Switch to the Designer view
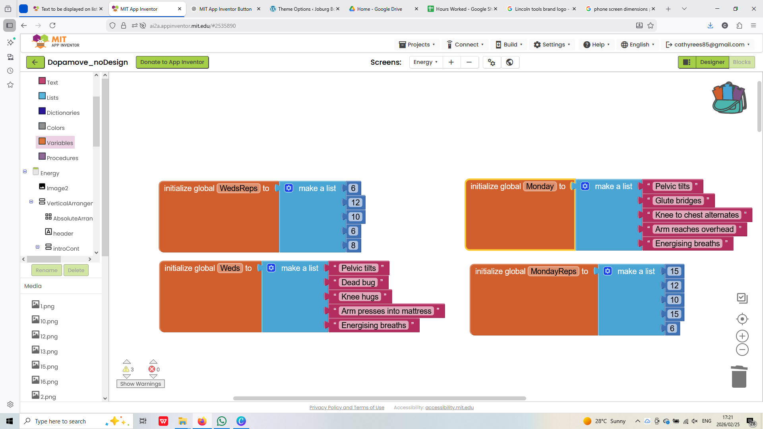The image size is (763, 429). [712, 62]
